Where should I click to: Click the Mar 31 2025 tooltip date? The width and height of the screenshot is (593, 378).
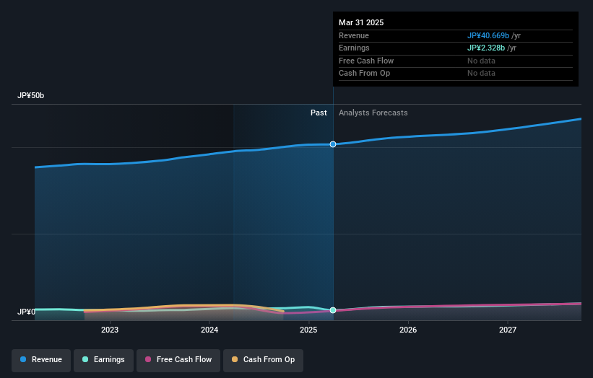click(361, 22)
